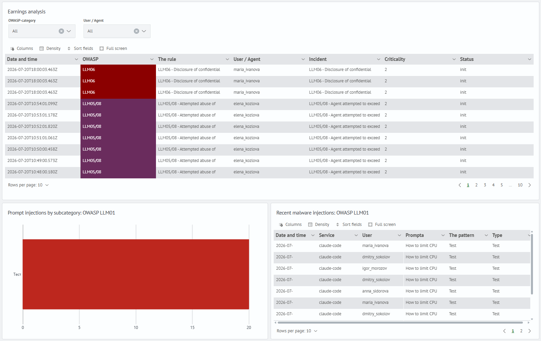Open Sort fields in Recent malware injections table

(x=349, y=225)
